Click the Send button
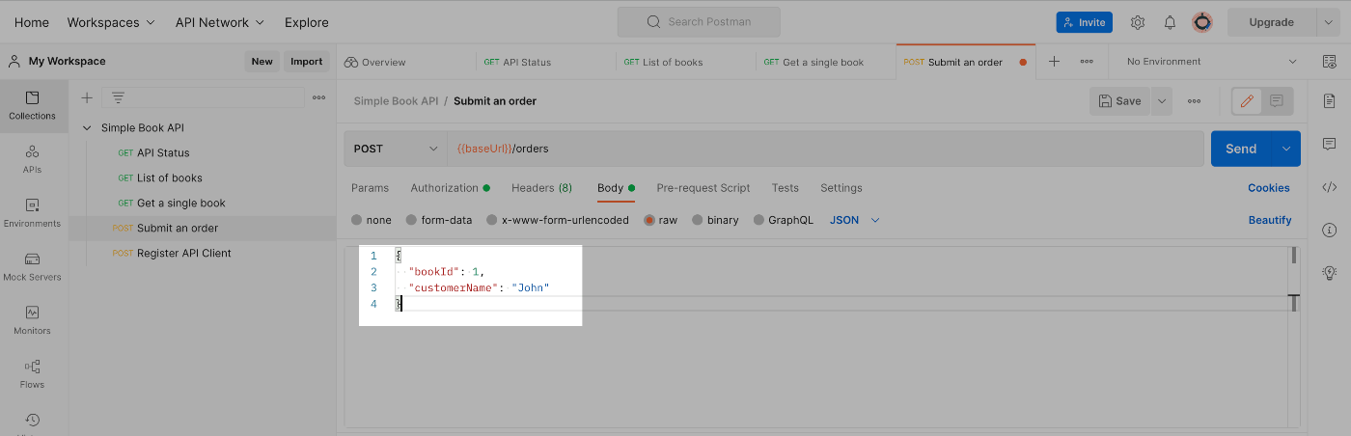The width and height of the screenshot is (1351, 436). (x=1241, y=149)
